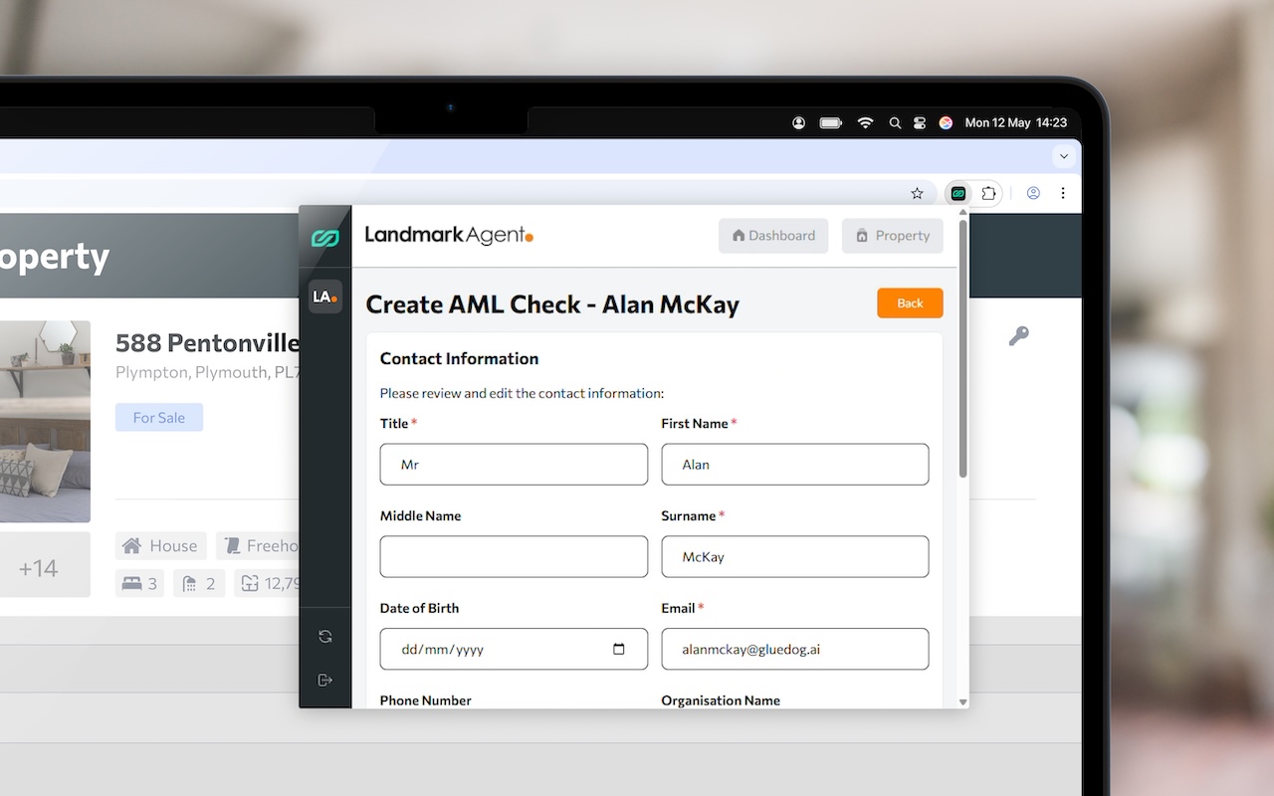
Task: Open the bedroom property photo thumbnail
Action: (x=45, y=421)
